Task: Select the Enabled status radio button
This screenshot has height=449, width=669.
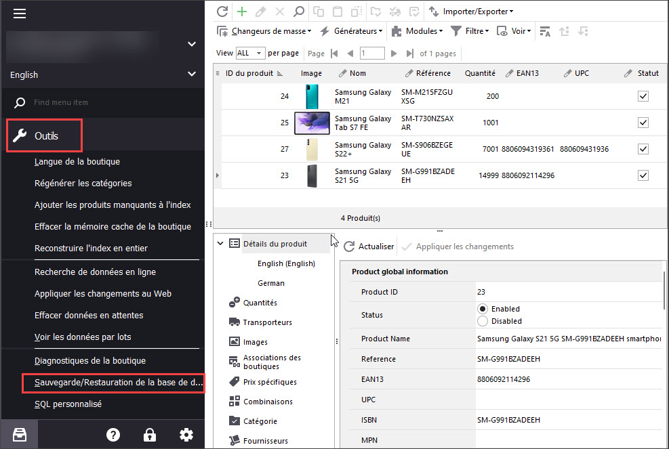Action: point(482,309)
